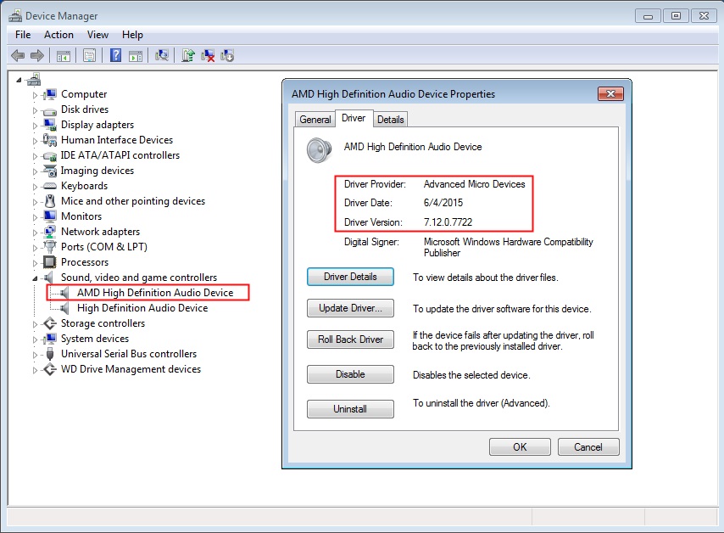Collapse Sound, video and game controllers arrow
The image size is (724, 533).
[35, 278]
